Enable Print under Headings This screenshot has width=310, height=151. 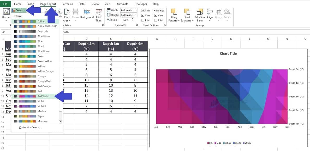coord(156,20)
